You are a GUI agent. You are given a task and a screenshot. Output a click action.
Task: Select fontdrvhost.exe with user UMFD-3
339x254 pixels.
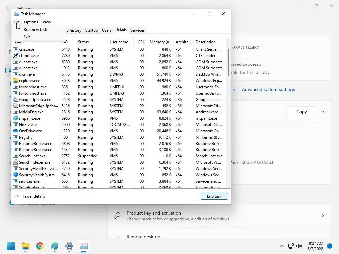[x=119, y=93]
